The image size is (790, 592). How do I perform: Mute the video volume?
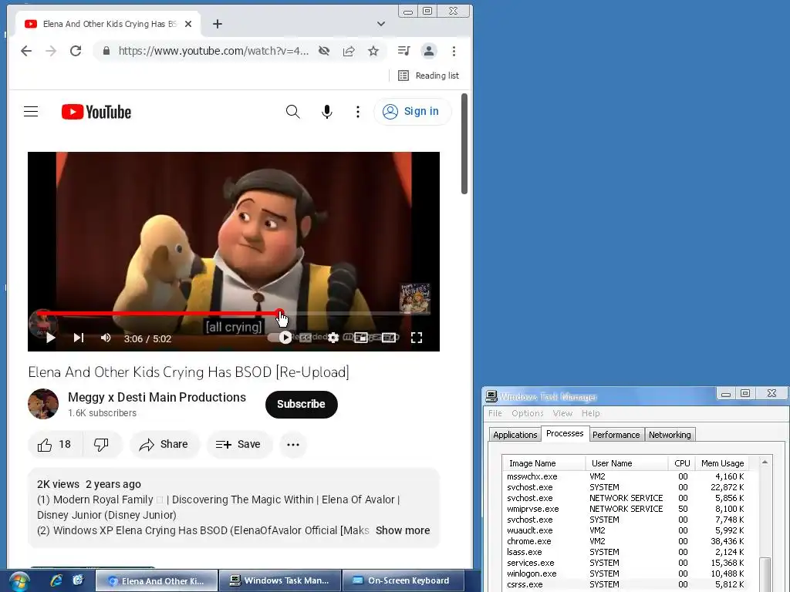point(105,338)
